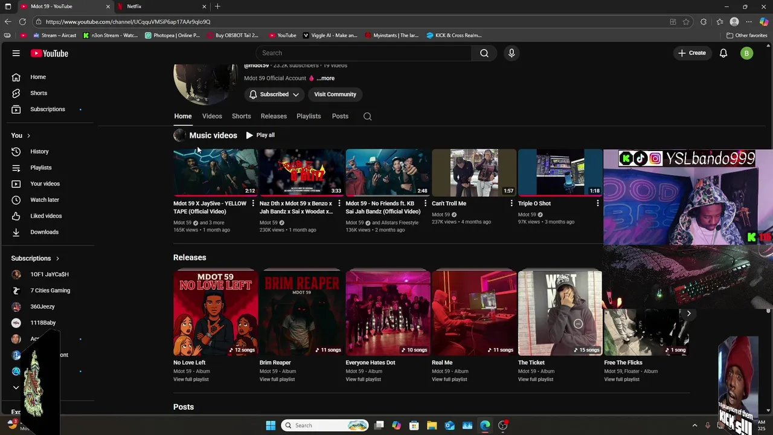The image size is (773, 435).
Task: Open more options for Can't Troll Me
Action: pyautogui.click(x=512, y=204)
